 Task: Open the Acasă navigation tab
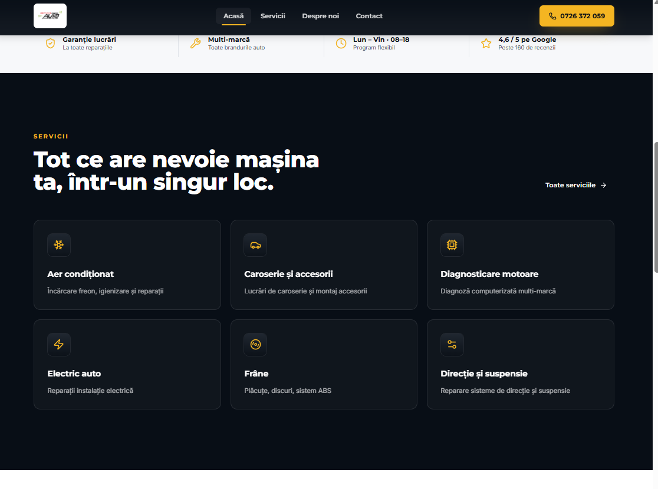tap(233, 16)
